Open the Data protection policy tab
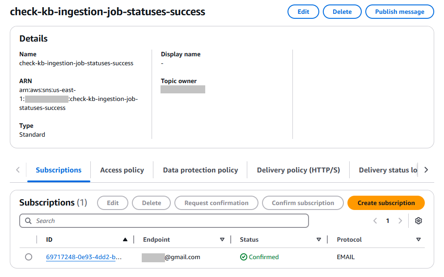Viewport: 444px width, 277px height. (x=200, y=170)
